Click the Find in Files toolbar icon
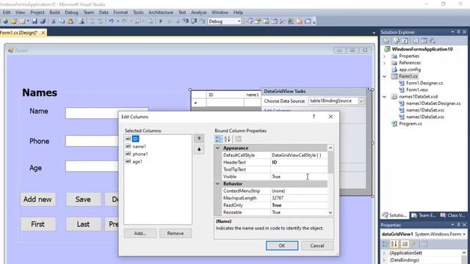The height and width of the screenshot is (264, 470). [81, 21]
